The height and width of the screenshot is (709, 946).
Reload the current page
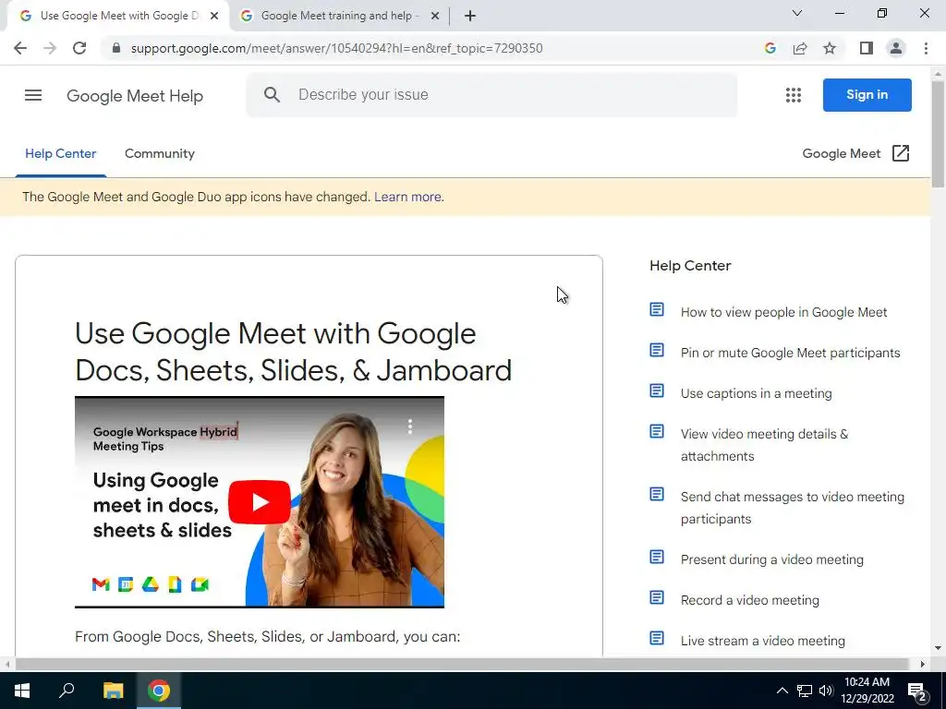click(79, 48)
